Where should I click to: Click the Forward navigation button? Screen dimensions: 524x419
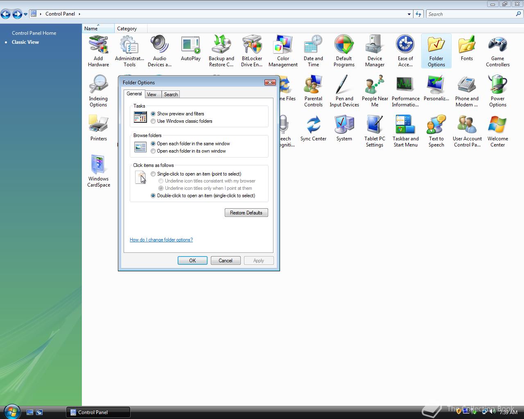[x=17, y=14]
